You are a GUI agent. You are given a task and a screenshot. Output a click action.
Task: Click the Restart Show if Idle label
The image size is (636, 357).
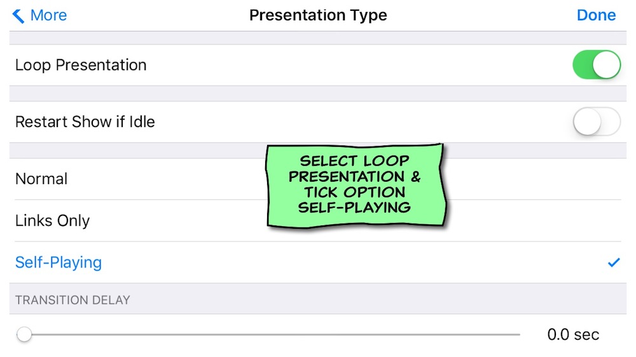[x=85, y=121]
